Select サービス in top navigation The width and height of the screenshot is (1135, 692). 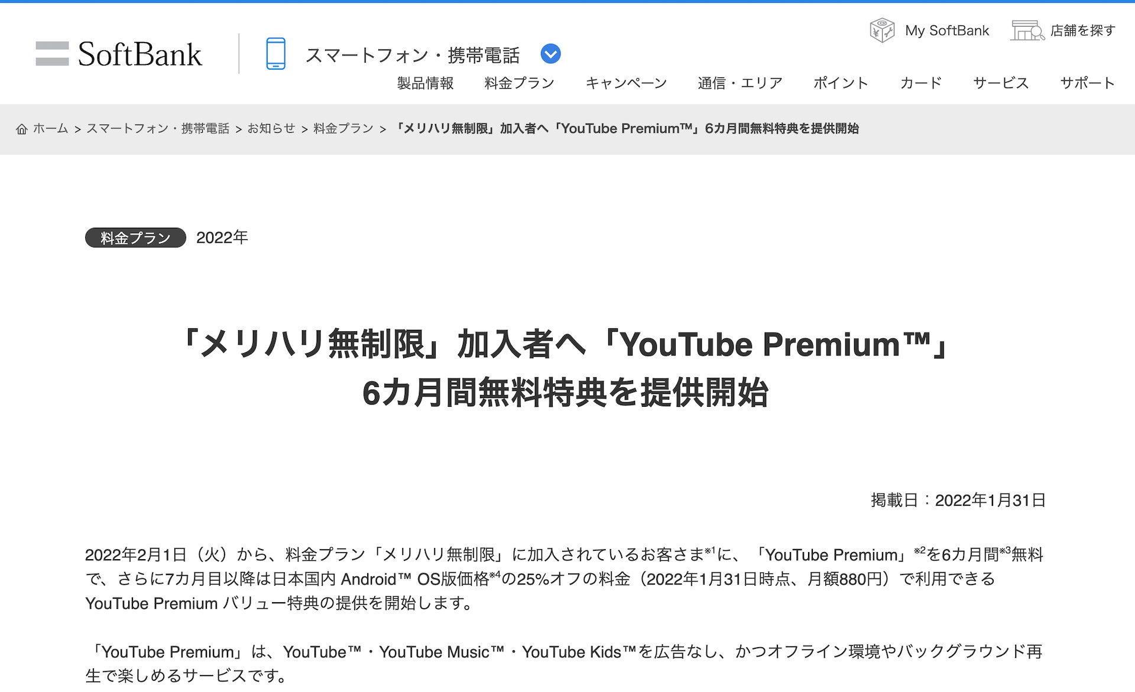(1001, 83)
